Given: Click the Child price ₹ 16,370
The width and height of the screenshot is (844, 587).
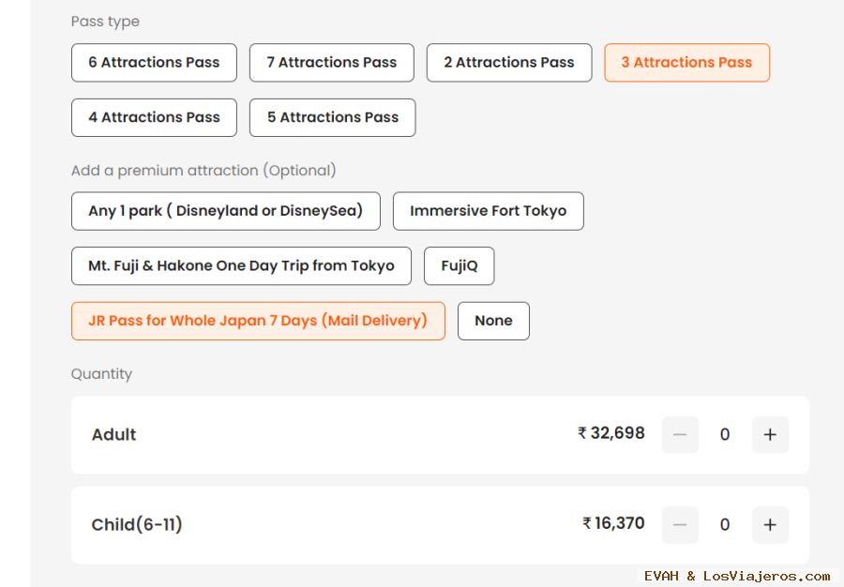Looking at the screenshot, I should tap(613, 523).
